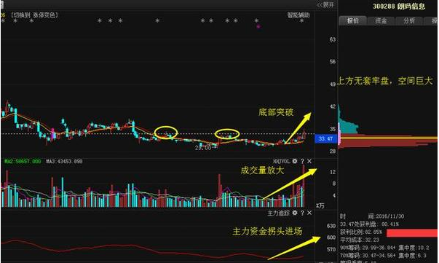Click the star marker below 智能辅助
The height and width of the screenshot is (263, 439).
(x=301, y=20)
